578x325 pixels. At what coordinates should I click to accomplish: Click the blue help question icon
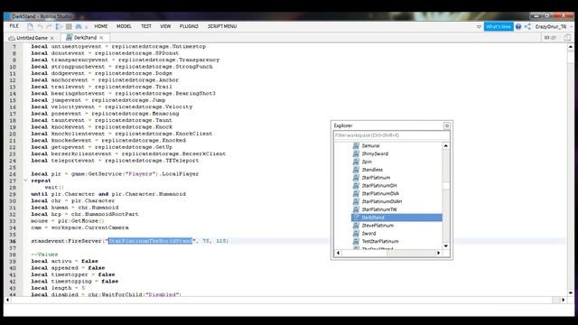[x=518, y=26]
